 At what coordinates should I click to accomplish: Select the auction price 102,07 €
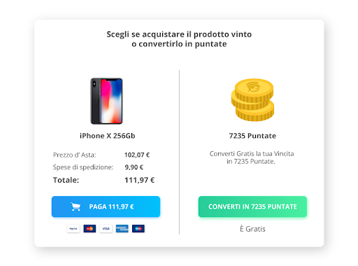tap(137, 155)
